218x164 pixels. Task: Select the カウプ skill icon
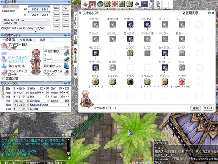pyautogui.click(x=130, y=53)
